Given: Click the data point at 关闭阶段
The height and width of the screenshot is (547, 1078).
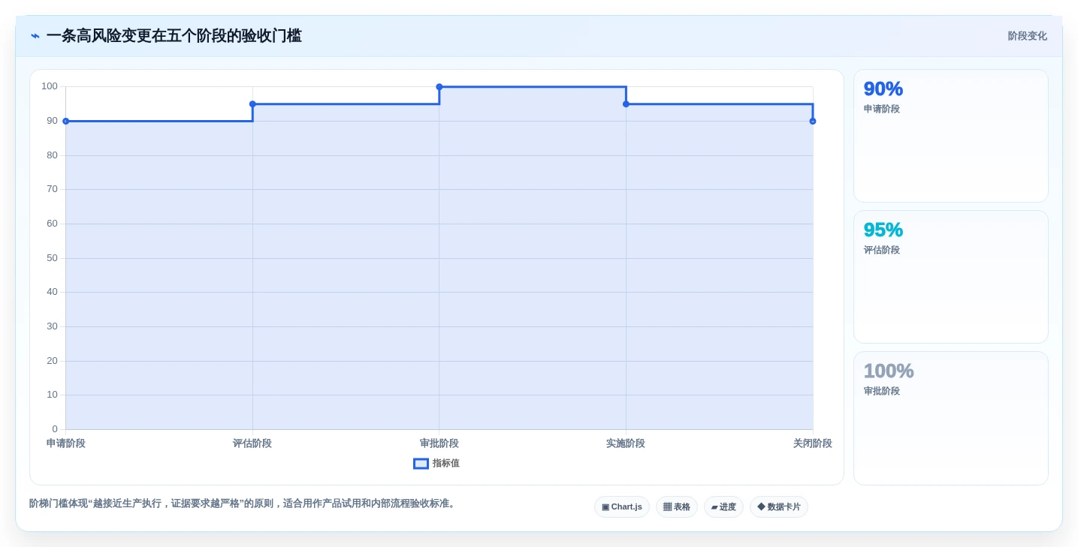Looking at the screenshot, I should pyautogui.click(x=813, y=121).
